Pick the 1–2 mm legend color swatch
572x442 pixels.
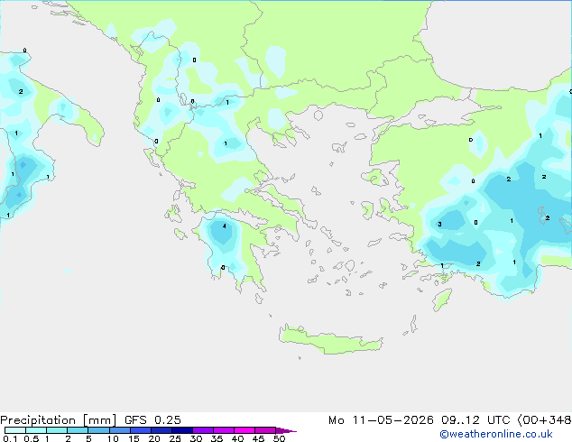tap(57, 430)
